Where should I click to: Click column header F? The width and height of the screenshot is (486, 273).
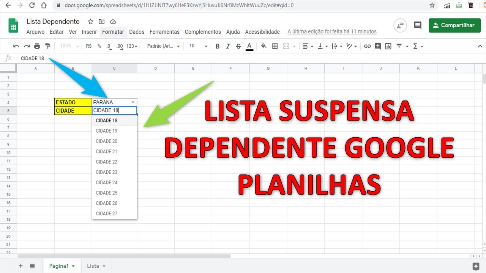click(230, 68)
